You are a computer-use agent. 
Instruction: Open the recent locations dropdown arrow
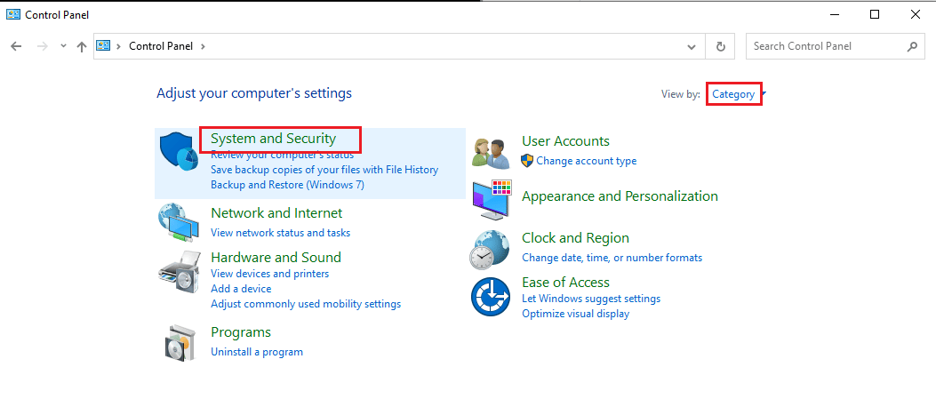pos(63,46)
